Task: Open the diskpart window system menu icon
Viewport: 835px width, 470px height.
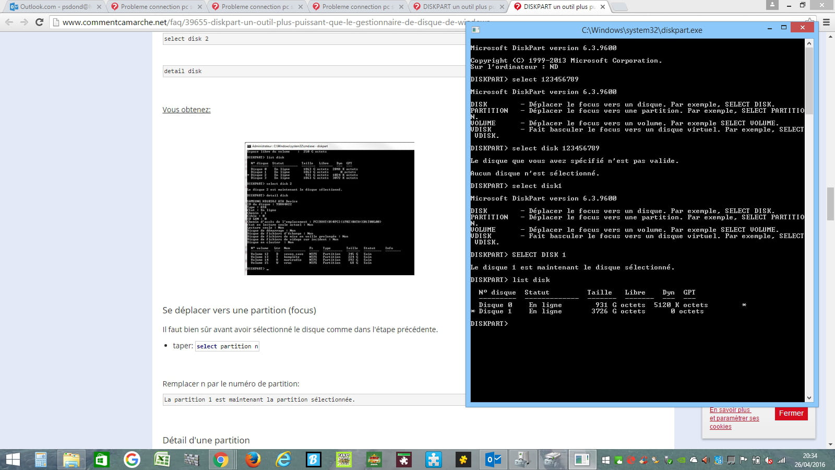Action: [475, 30]
